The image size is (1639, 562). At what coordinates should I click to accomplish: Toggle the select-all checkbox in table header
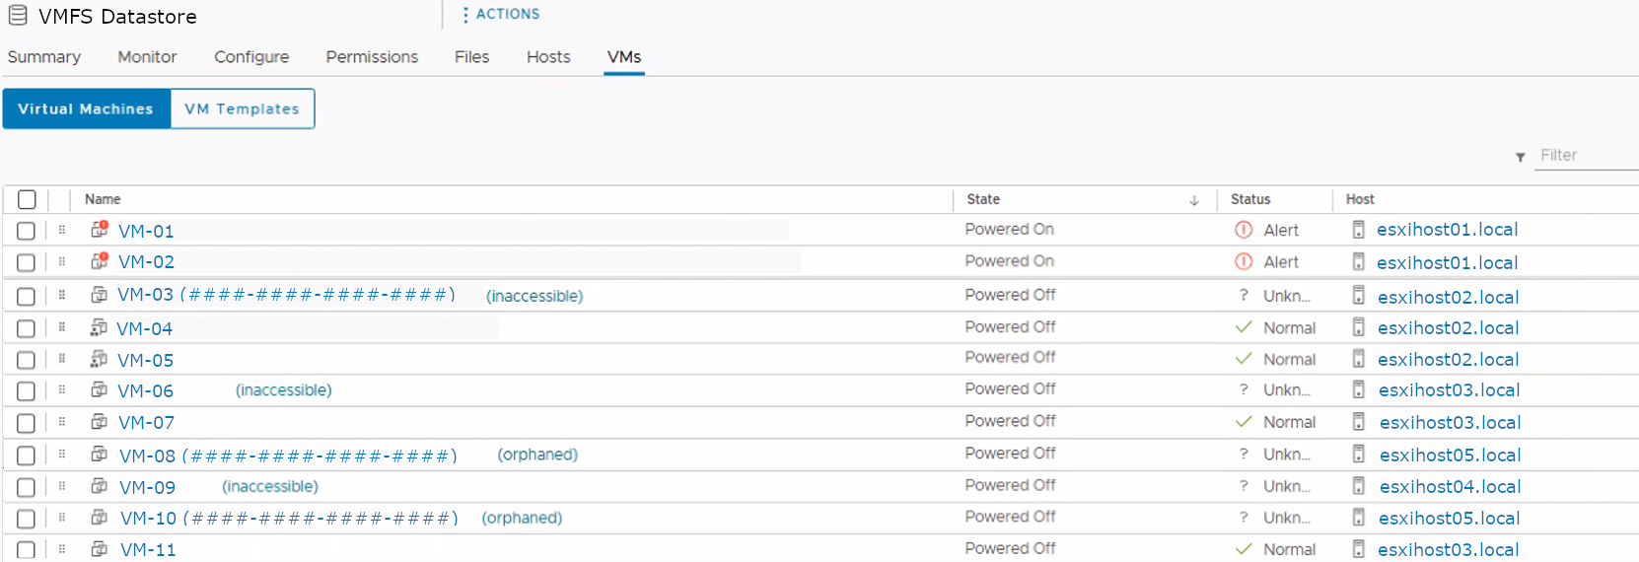pos(27,199)
